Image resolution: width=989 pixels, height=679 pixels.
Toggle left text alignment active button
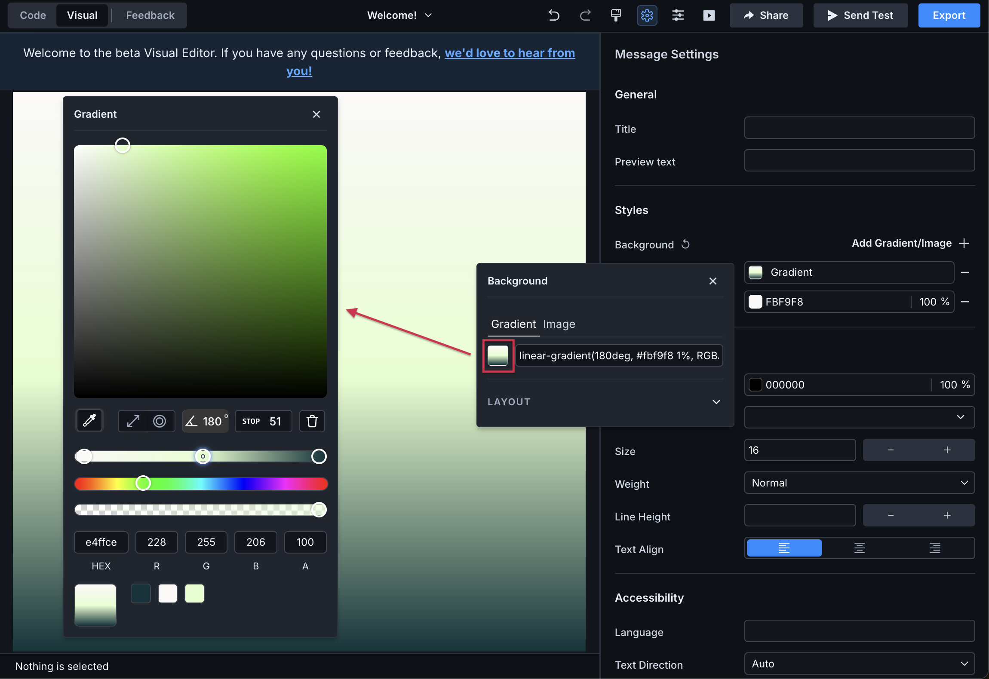(784, 547)
